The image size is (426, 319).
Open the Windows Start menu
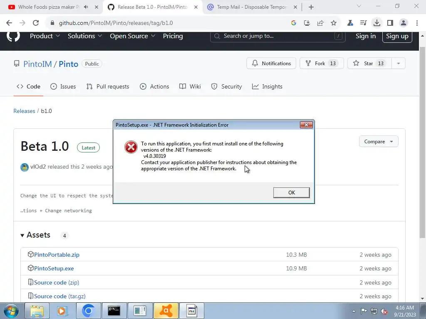[11, 311]
